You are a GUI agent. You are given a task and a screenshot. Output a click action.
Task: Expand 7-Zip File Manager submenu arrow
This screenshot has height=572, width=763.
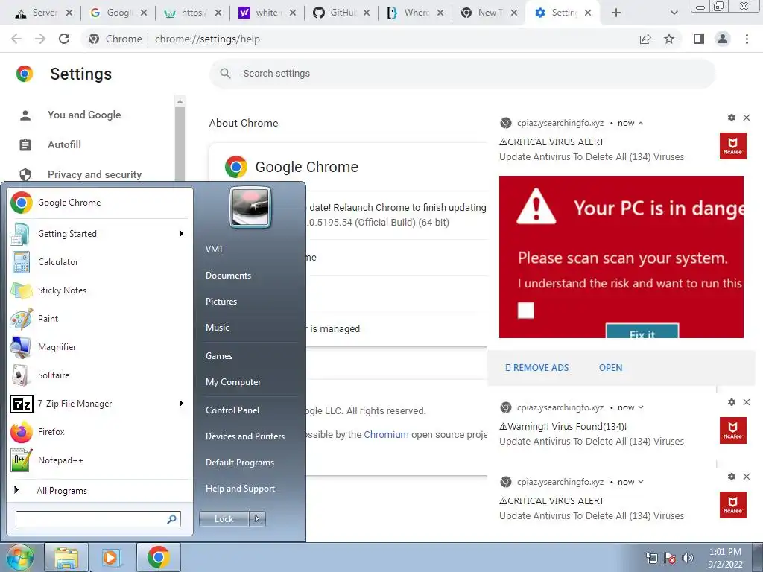[182, 404]
